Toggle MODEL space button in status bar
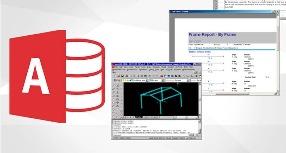 pyautogui.click(x=193, y=138)
